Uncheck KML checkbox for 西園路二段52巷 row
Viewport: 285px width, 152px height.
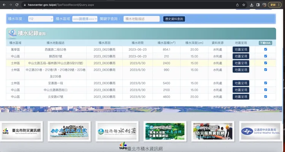[266, 49]
